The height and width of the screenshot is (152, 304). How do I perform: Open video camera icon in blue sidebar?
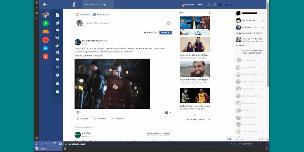pyautogui.click(x=58, y=45)
